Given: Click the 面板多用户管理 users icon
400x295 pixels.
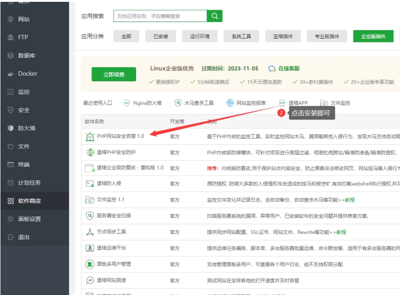Looking at the screenshot, I should 90,264.
